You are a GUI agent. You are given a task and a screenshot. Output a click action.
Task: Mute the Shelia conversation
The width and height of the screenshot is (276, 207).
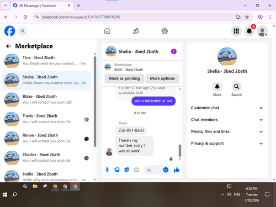click(x=217, y=87)
